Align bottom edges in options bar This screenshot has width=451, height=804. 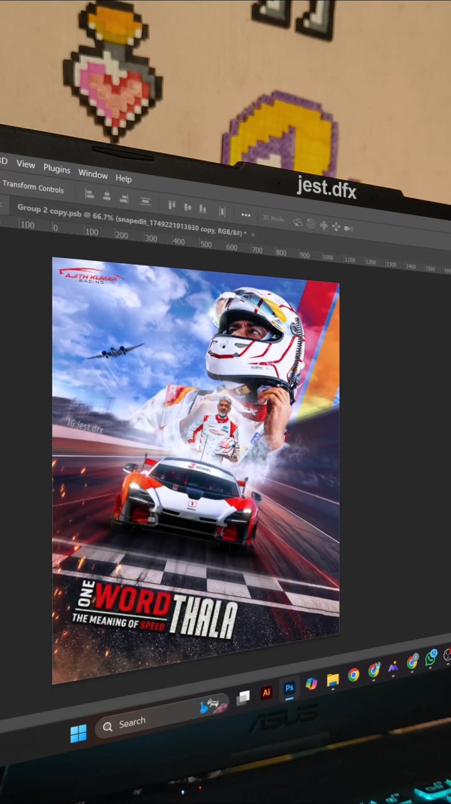tap(202, 209)
